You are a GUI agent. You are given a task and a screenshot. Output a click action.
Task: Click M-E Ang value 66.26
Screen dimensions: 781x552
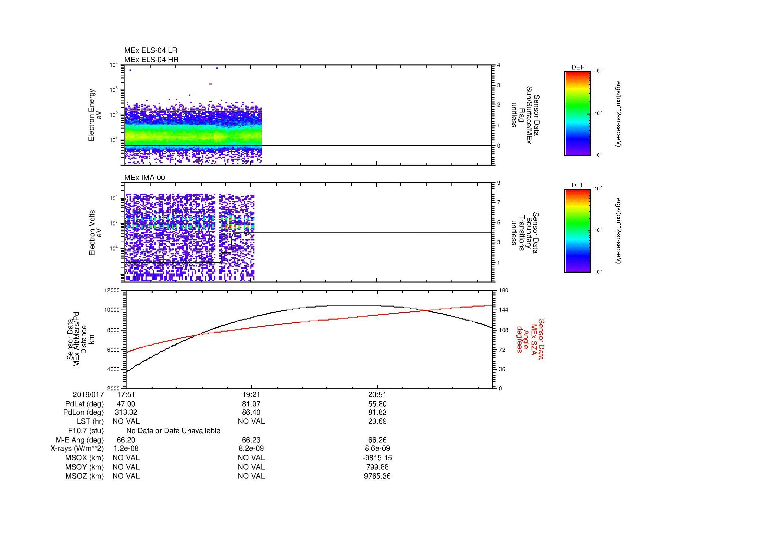point(377,440)
